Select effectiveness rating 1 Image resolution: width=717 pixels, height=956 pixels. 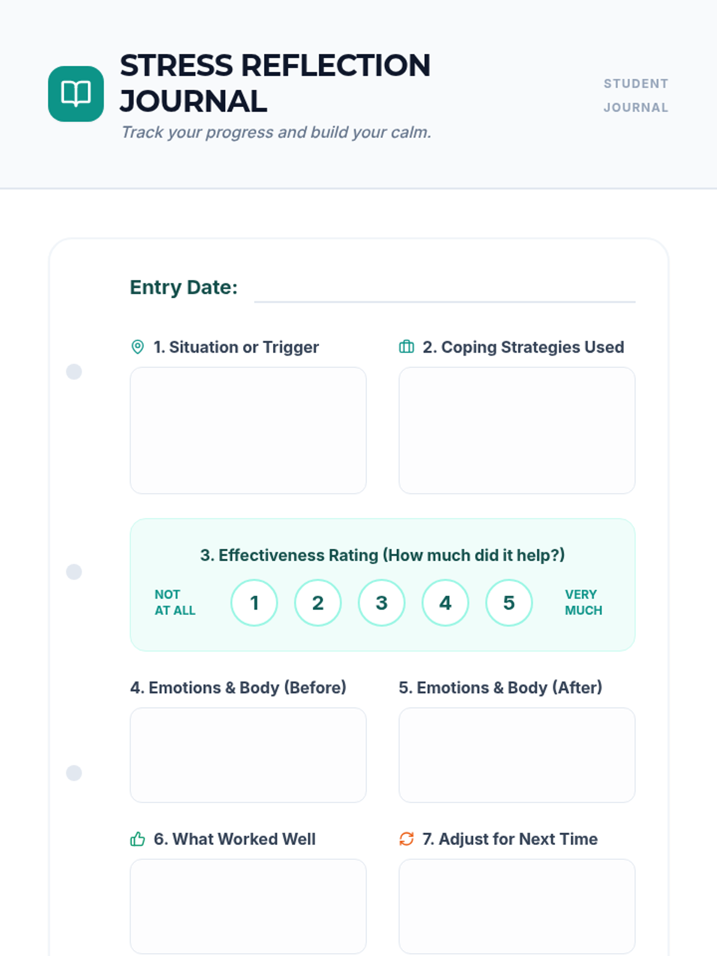254,603
